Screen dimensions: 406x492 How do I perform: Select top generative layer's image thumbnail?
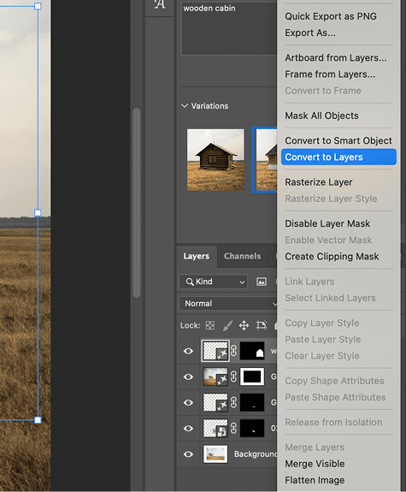(x=215, y=351)
